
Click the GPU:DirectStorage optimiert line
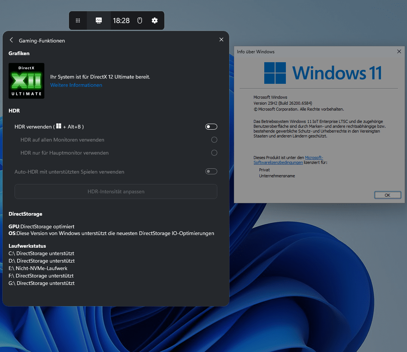[x=41, y=227]
